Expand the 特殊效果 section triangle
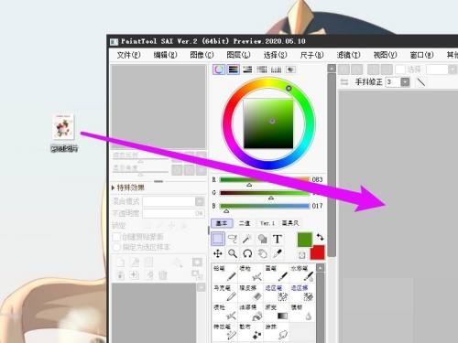The width and height of the screenshot is (458, 343). [x=114, y=188]
